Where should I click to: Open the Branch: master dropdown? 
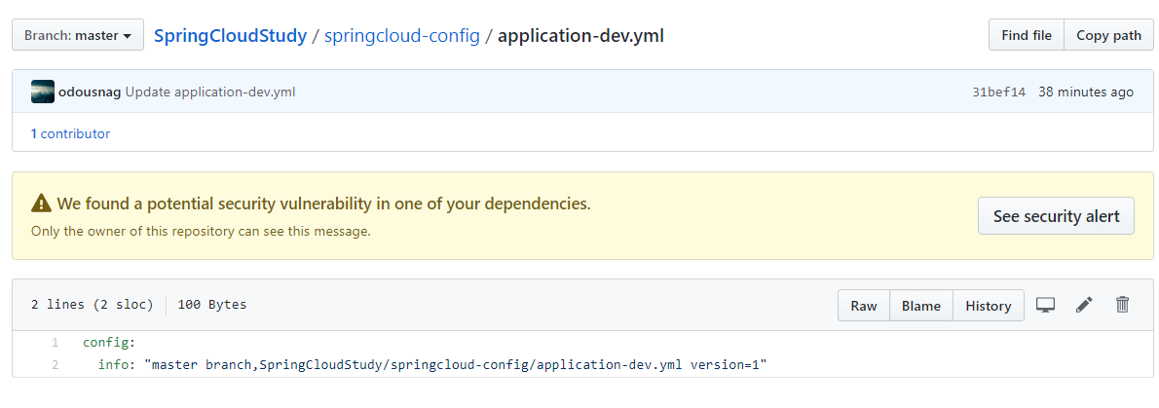tap(78, 35)
